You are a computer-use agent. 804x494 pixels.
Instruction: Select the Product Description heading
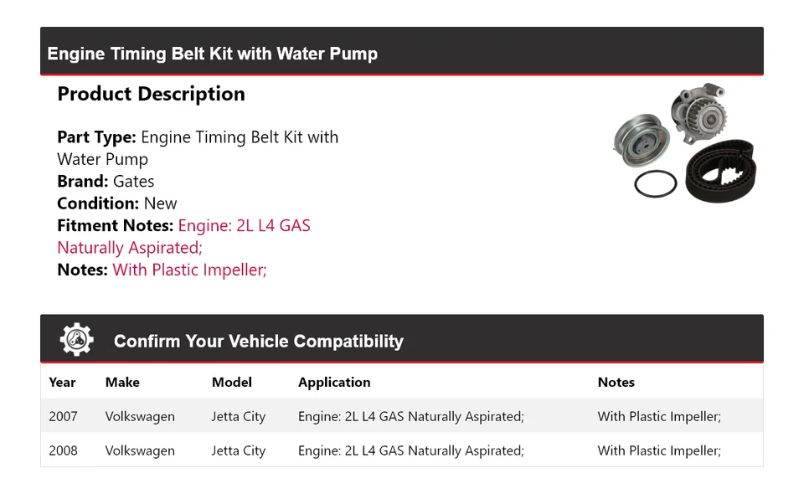[x=152, y=94]
